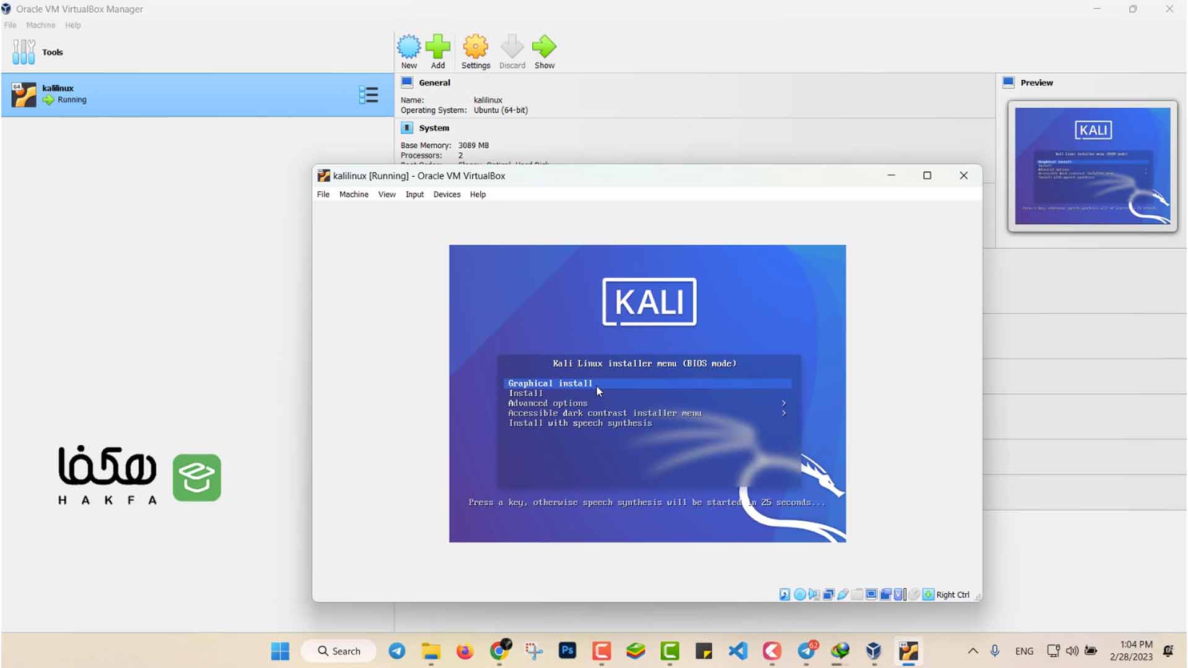Viewport: 1188px width, 668px height.
Task: Select Accessible dark contrast installer menu
Action: tap(605, 413)
